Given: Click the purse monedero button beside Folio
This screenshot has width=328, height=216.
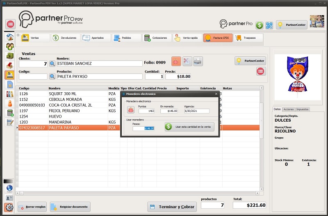Looking at the screenshot, I should (x=176, y=61).
